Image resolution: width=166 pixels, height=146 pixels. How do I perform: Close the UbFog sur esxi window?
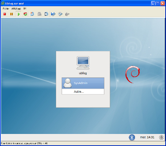(x=163, y=3)
